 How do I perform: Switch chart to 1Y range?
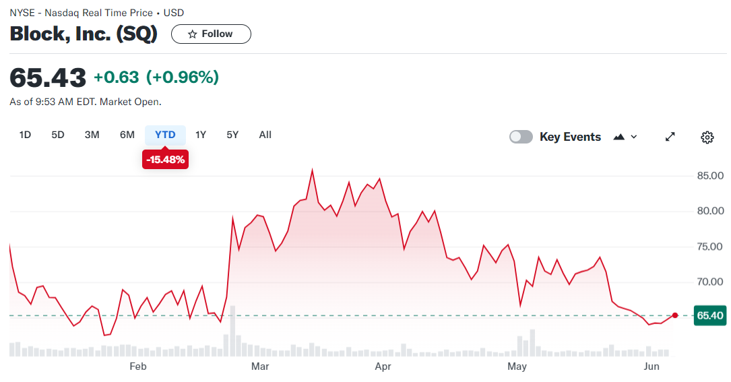tap(201, 135)
